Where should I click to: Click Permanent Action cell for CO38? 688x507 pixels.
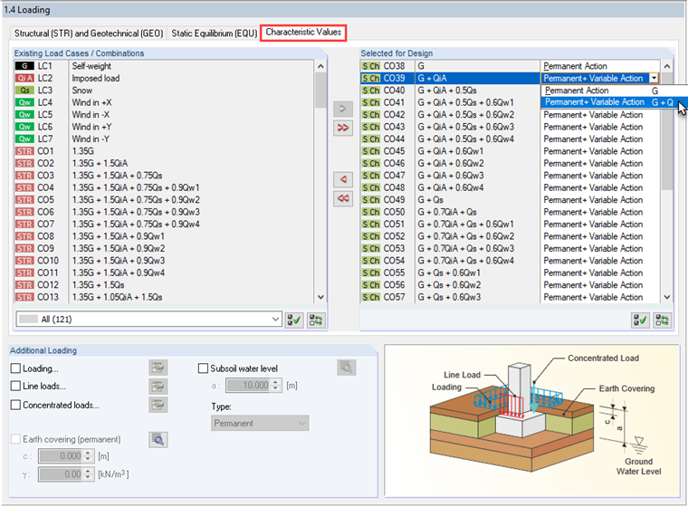[600, 66]
